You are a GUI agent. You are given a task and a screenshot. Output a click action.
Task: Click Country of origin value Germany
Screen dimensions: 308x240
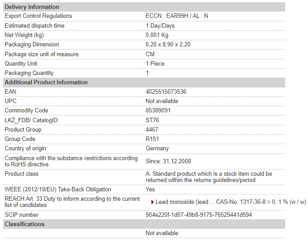(157, 149)
